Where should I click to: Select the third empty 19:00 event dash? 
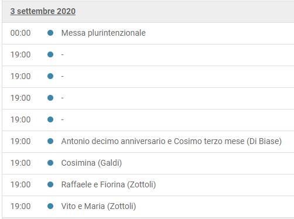point(63,98)
